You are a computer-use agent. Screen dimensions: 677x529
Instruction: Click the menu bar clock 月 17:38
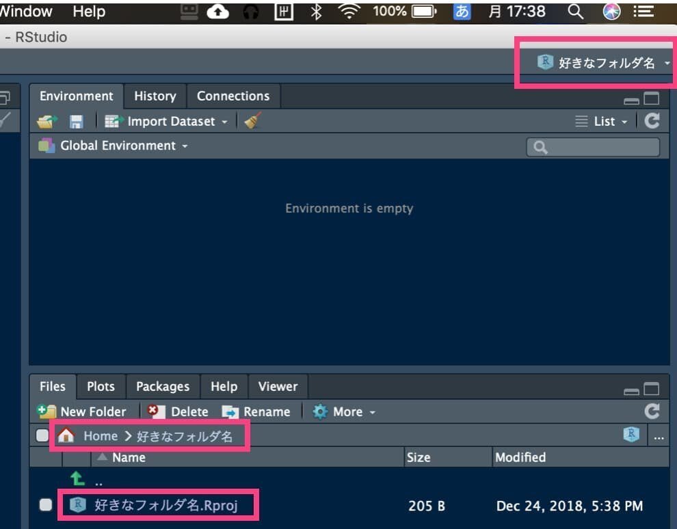[517, 12]
